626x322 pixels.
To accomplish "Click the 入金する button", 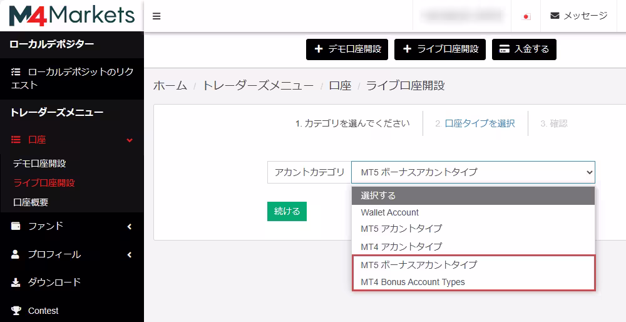I will click(x=524, y=49).
